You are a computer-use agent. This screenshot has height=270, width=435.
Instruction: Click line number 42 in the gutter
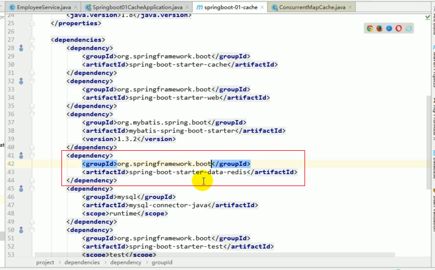coord(11,164)
